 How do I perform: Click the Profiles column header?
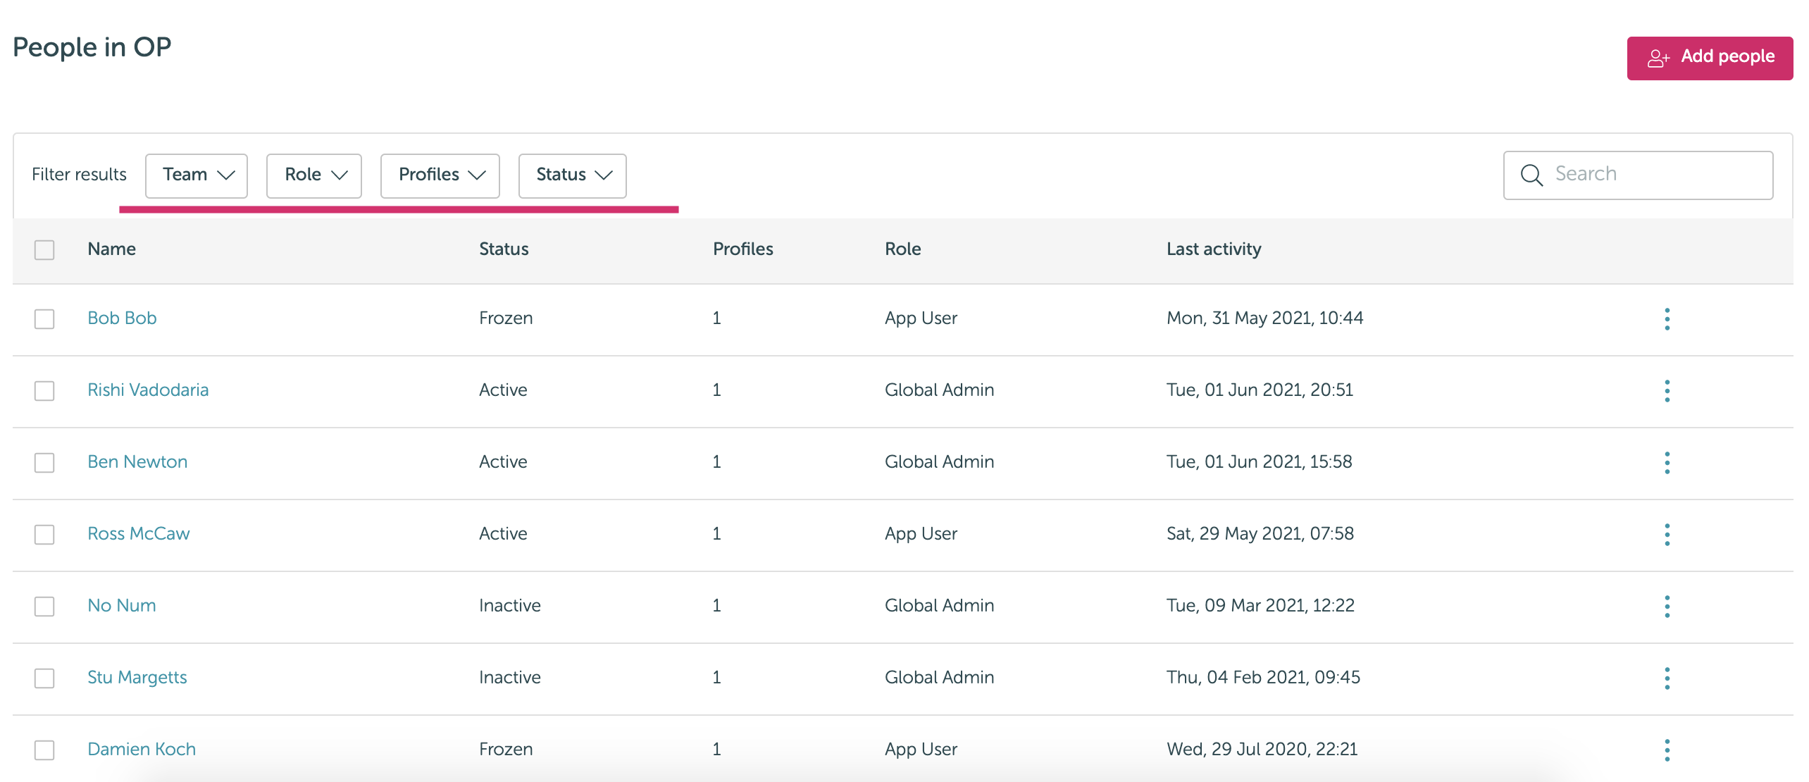coord(743,249)
